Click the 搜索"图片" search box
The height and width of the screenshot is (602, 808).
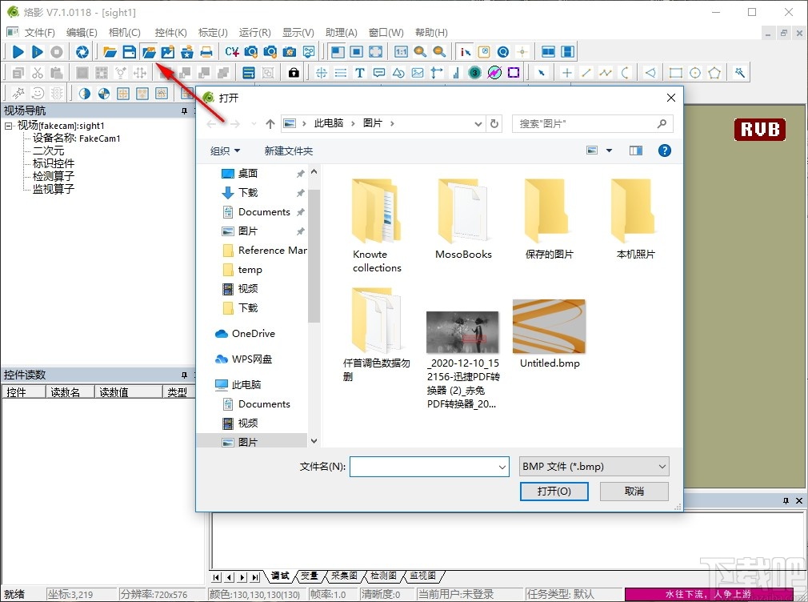593,124
